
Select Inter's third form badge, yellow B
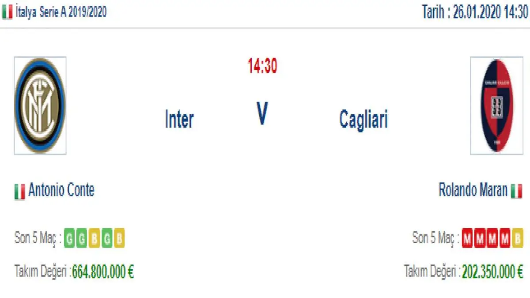coord(94,239)
